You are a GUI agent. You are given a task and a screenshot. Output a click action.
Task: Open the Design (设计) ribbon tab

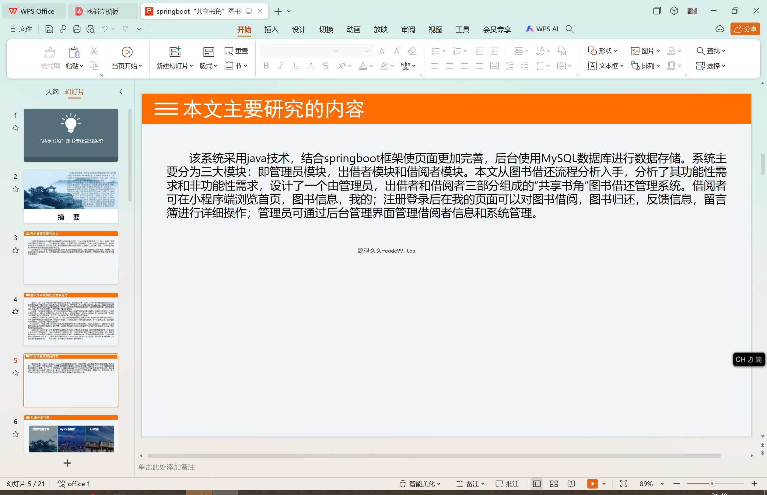click(x=299, y=30)
